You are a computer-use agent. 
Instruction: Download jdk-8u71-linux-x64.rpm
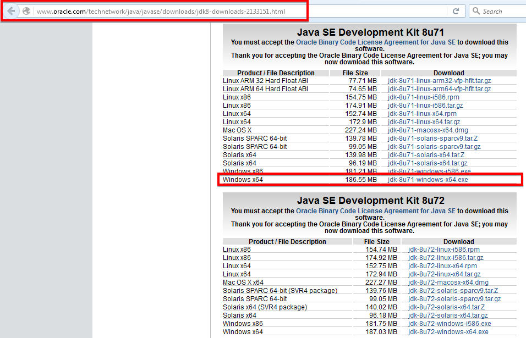422,114
